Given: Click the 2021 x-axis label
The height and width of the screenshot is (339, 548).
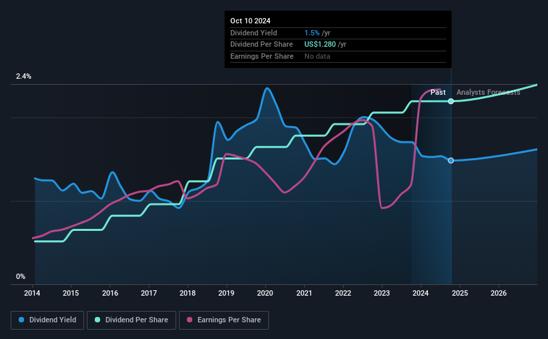Looking at the screenshot, I should [x=304, y=293].
